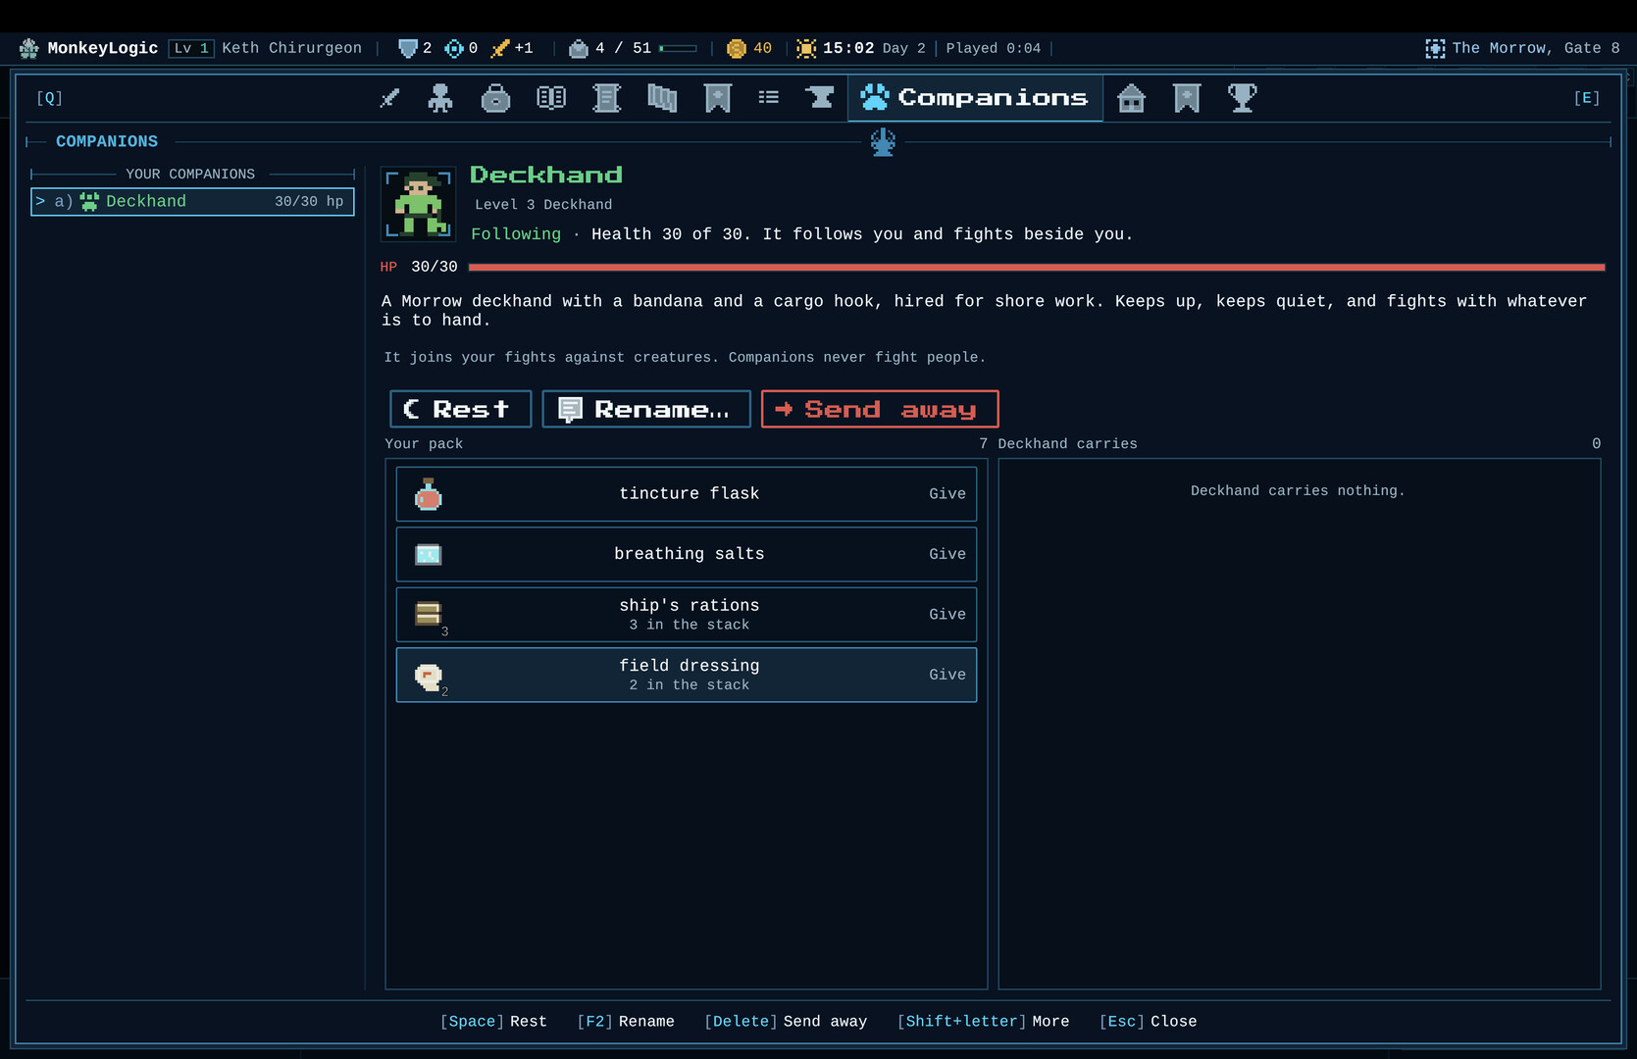
Task: Click the tincture flask potion icon
Action: (x=429, y=494)
